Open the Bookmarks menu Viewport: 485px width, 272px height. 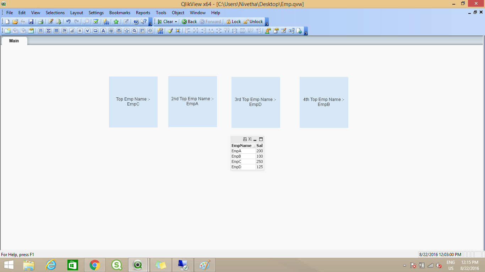[120, 13]
